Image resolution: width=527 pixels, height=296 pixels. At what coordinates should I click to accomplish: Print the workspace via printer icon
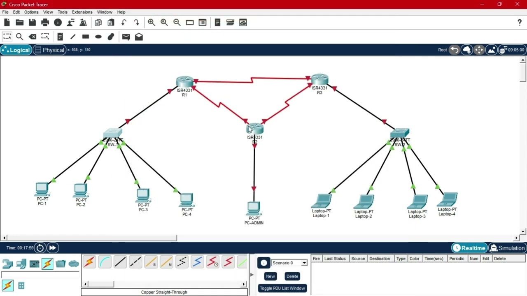click(45, 23)
